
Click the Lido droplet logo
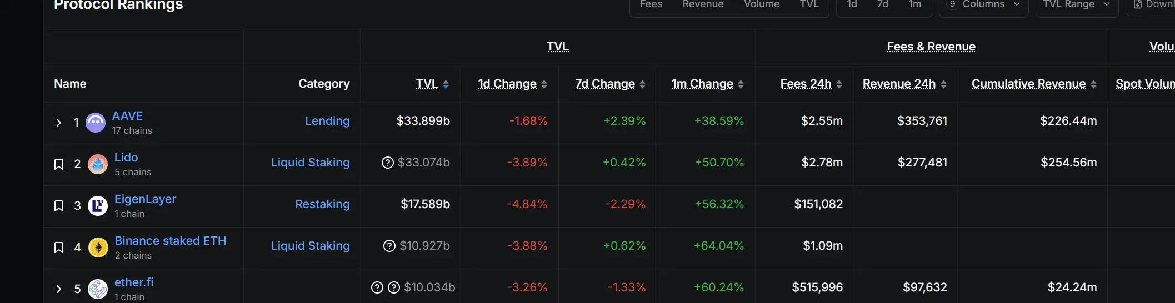click(98, 164)
